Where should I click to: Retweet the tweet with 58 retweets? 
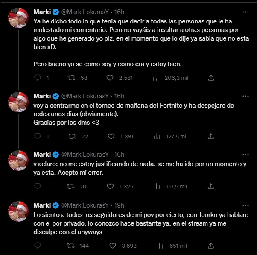click(x=73, y=78)
